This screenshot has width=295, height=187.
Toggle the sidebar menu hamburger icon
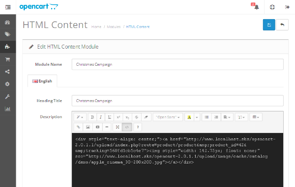(8, 7)
